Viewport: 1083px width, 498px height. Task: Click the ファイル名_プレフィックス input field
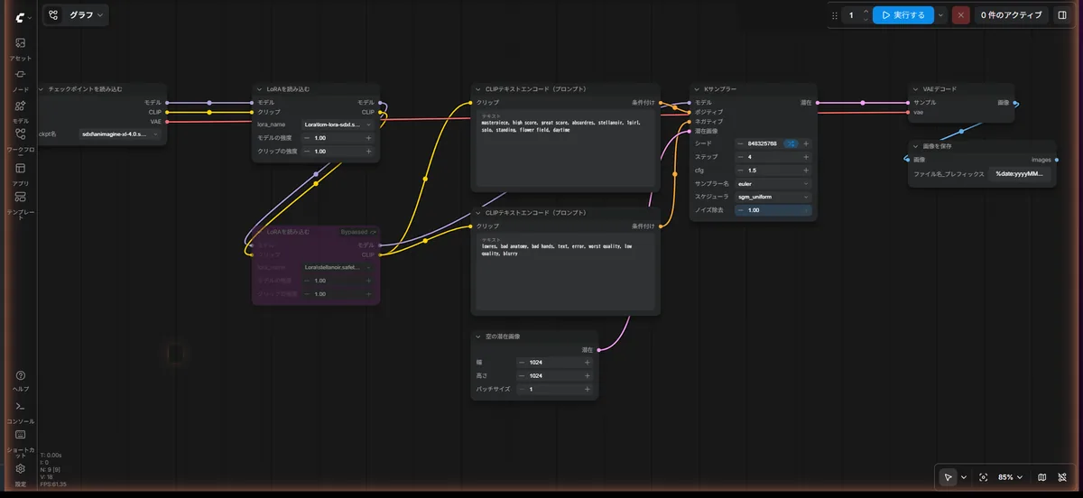tap(1021, 173)
